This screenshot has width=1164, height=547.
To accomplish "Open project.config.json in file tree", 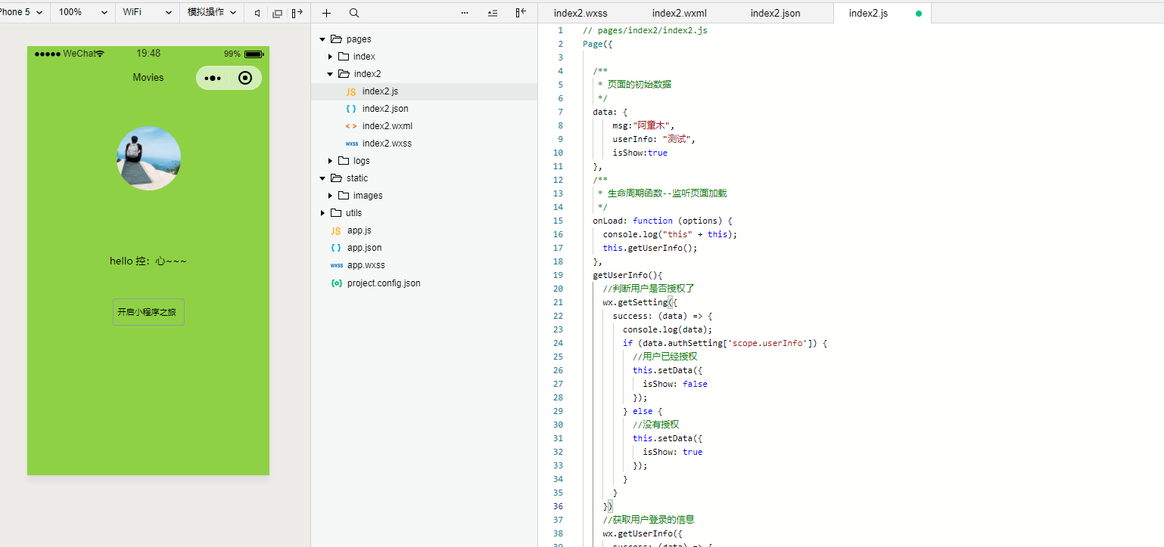I will tap(424, 283).
